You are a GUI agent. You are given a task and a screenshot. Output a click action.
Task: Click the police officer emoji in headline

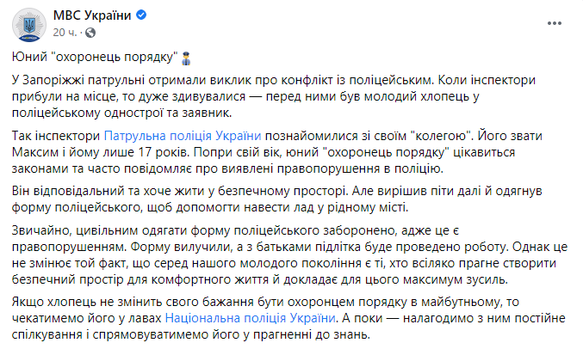(x=185, y=57)
